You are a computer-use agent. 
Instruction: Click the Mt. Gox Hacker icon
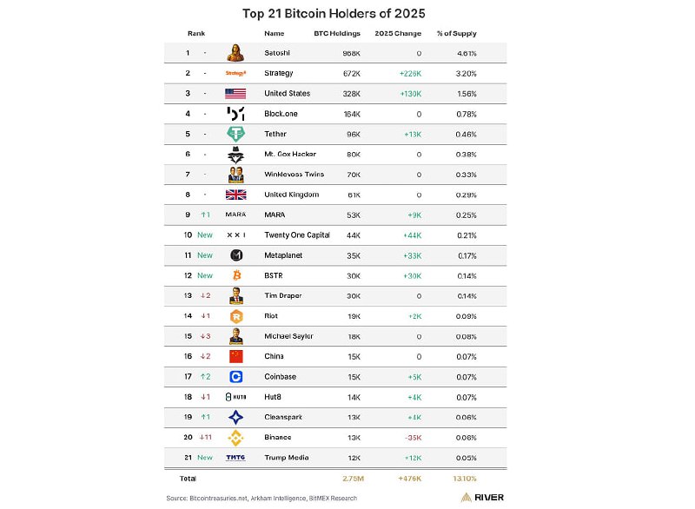tap(235, 155)
